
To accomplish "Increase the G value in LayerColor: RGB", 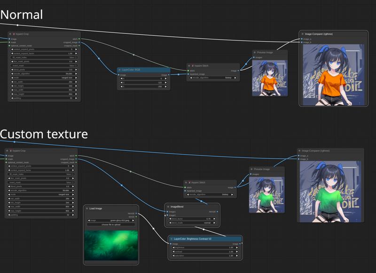I will (x=166, y=82).
